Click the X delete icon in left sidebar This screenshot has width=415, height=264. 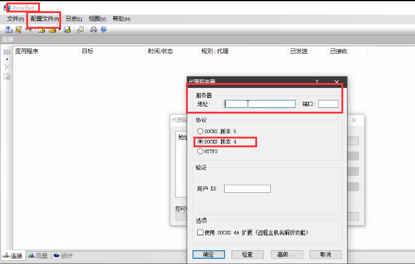7,66
